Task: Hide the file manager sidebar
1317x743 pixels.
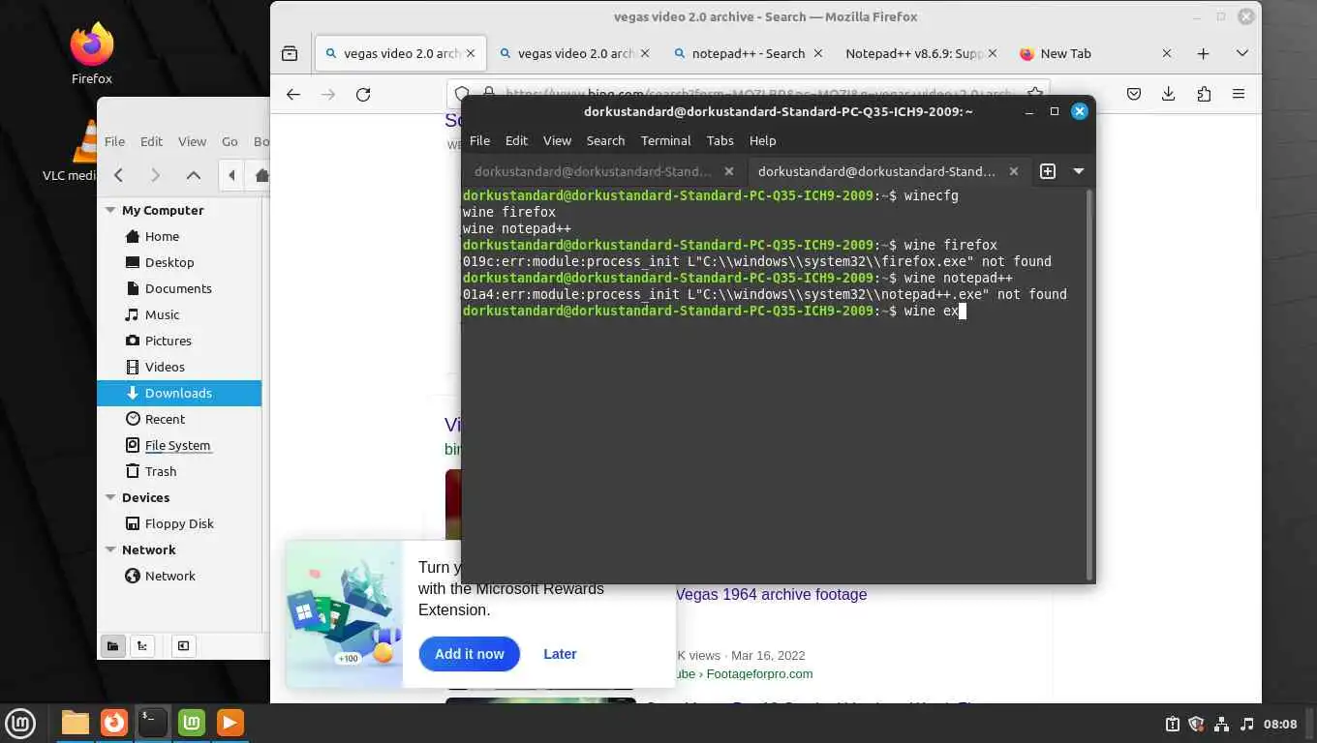Action: pyautogui.click(x=183, y=646)
